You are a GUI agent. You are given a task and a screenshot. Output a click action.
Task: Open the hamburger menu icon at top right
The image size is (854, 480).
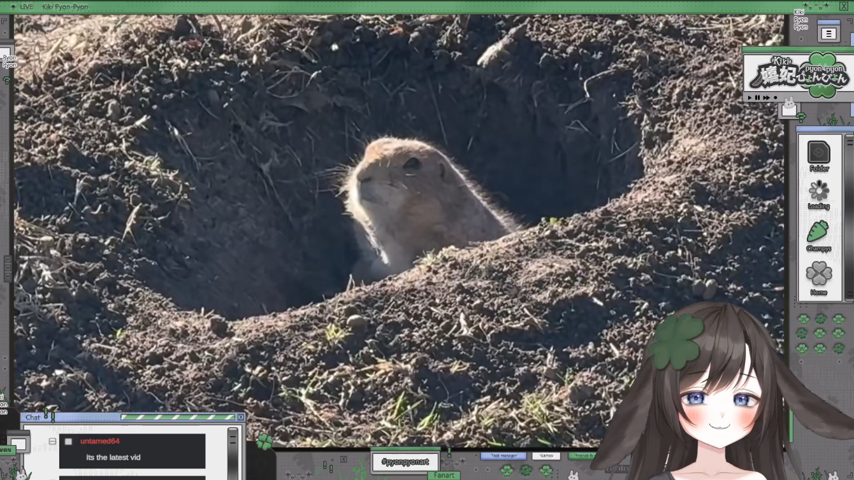829,34
